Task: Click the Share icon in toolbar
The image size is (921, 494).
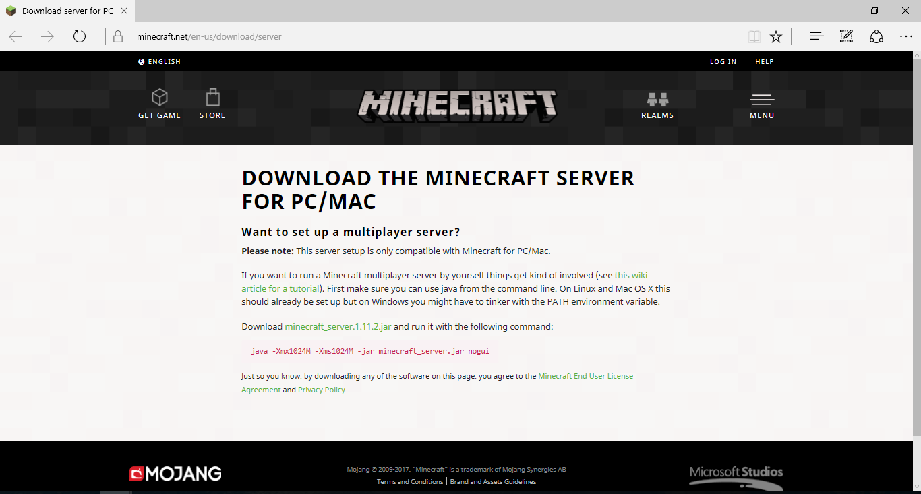Action: 876,36
